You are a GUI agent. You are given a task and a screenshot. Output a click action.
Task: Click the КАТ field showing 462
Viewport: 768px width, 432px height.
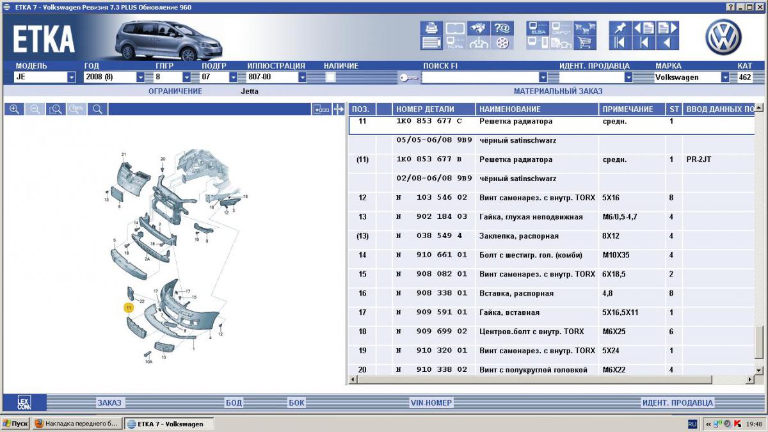point(744,77)
